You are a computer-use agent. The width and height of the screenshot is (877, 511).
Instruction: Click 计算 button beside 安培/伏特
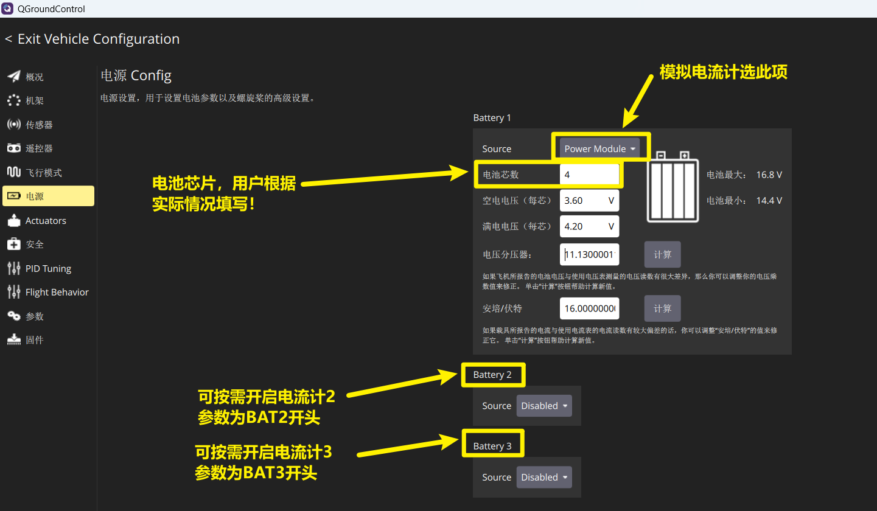[662, 308]
